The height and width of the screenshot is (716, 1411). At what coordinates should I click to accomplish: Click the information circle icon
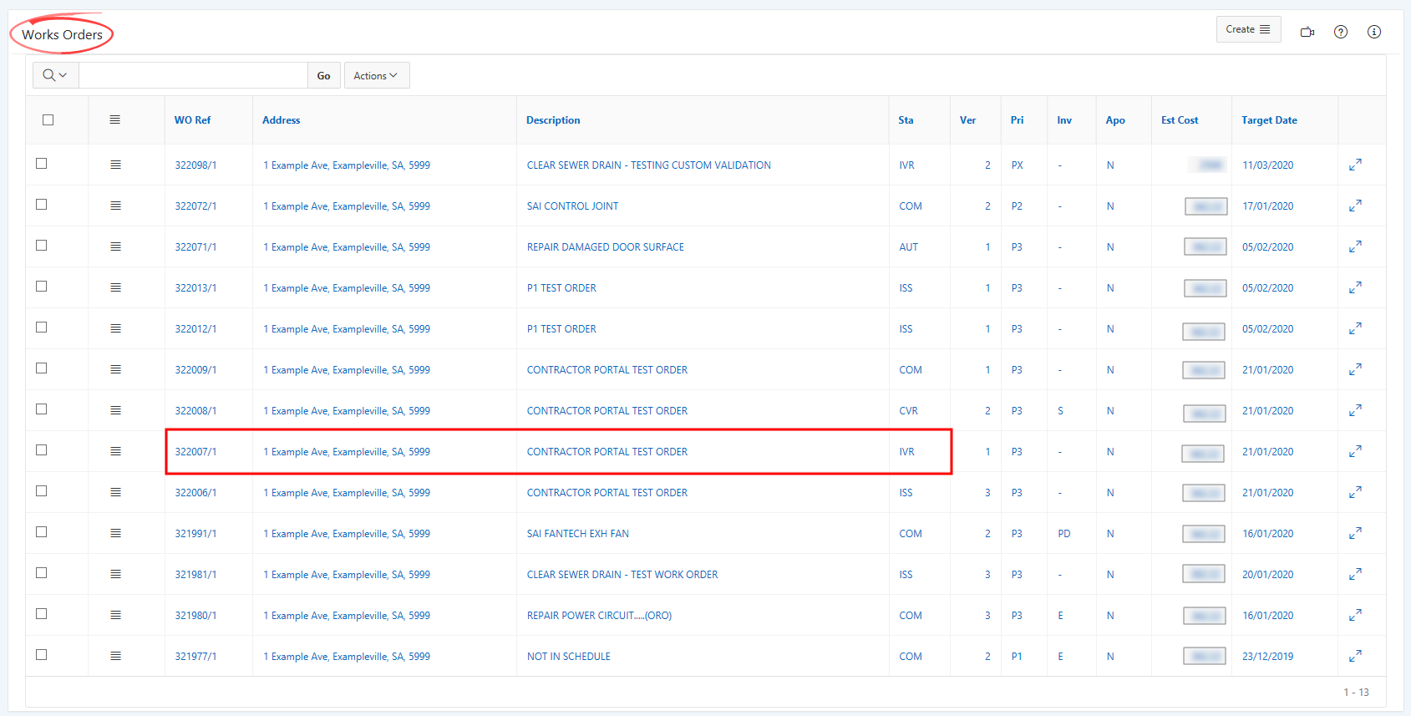[1374, 32]
